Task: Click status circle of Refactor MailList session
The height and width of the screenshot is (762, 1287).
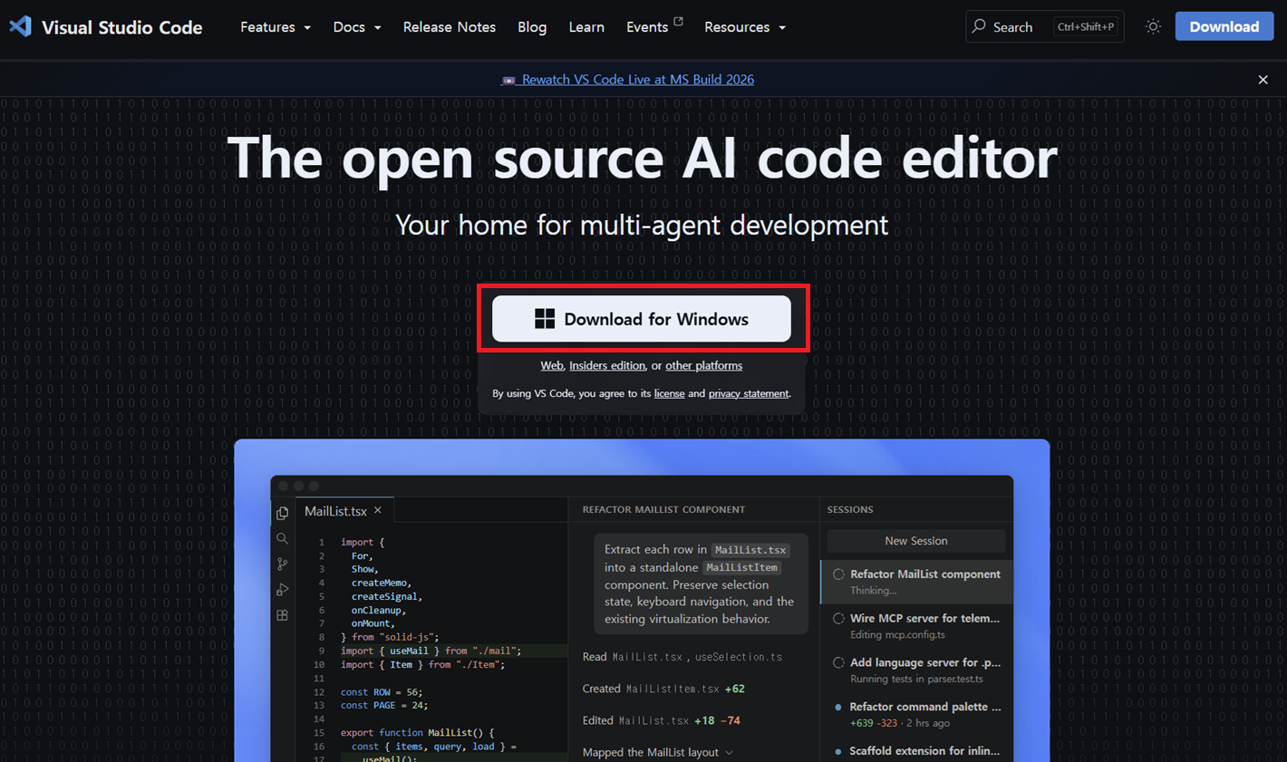Action: (x=838, y=574)
